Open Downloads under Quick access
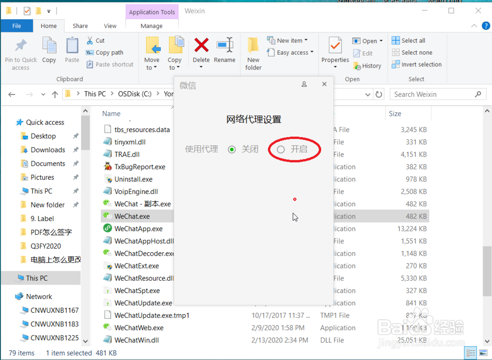The image size is (492, 360). pos(48,150)
